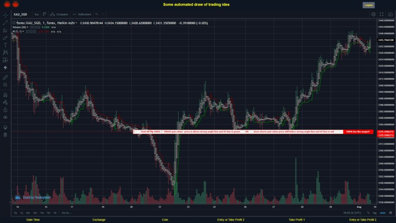
Task: Open the Indicators menu
Action: [x=82, y=14]
